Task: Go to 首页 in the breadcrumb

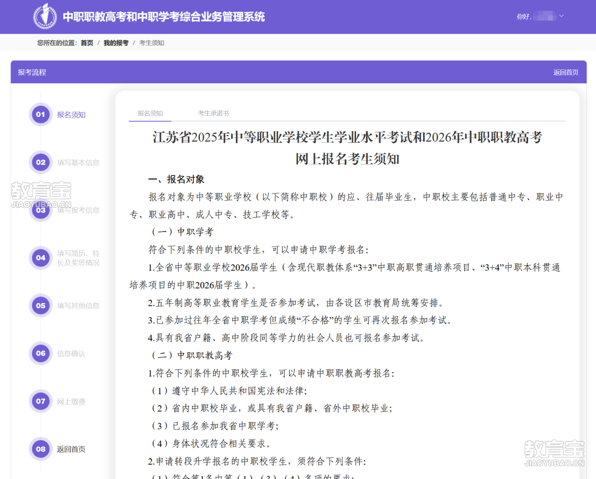Action: pyautogui.click(x=87, y=43)
